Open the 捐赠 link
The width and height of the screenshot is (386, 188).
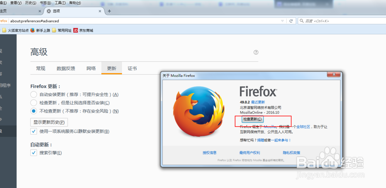261,140
